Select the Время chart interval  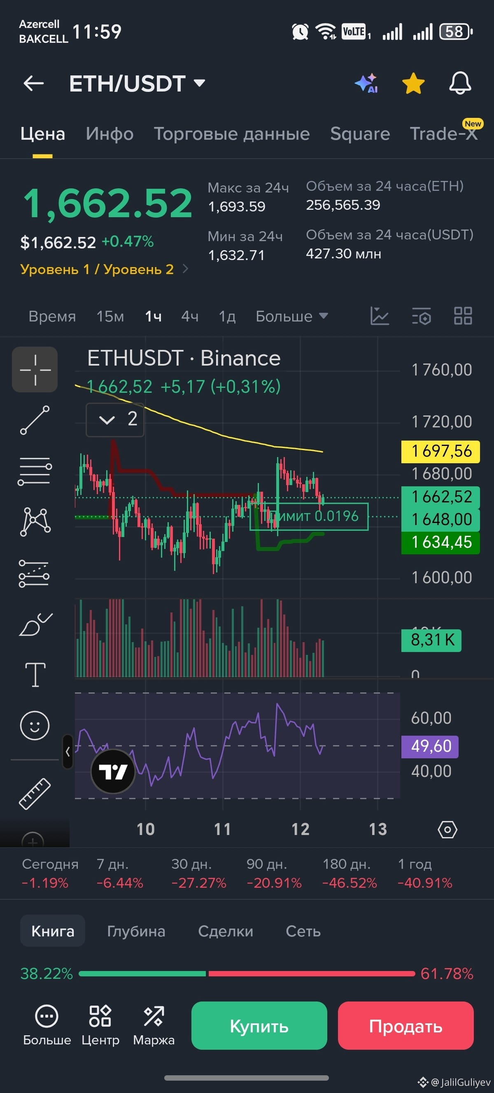click(x=52, y=317)
